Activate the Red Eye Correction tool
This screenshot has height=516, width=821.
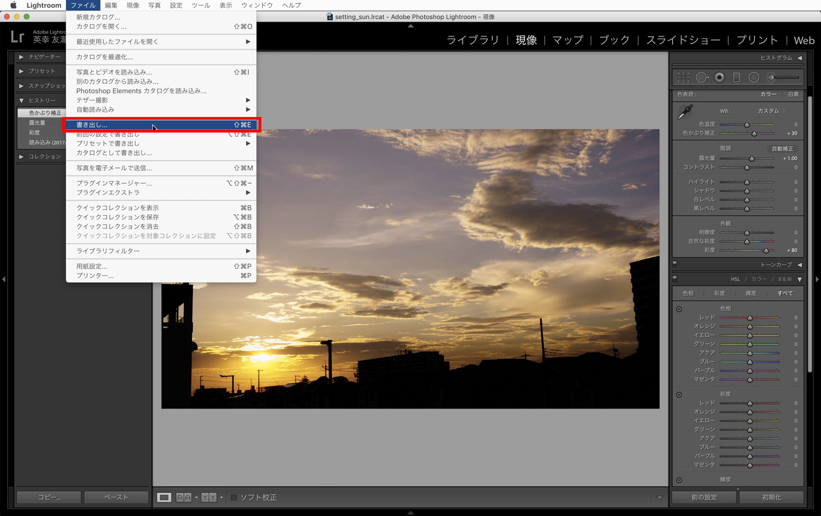coord(719,77)
